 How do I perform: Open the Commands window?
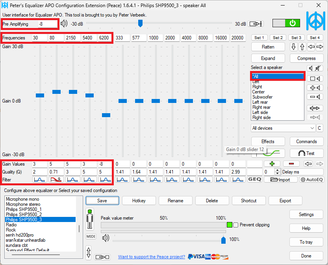(306, 142)
